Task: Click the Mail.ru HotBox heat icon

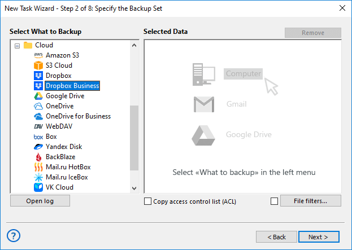Action: (x=38, y=167)
